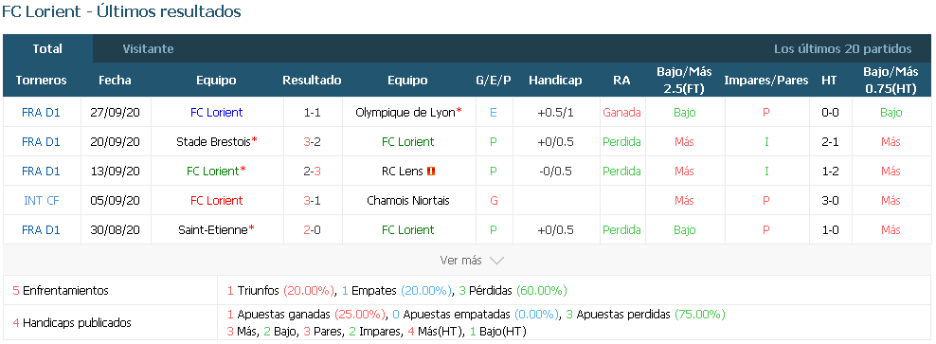Click FRA D1 for the 27/09/20 match
The height and width of the screenshot is (344, 936).
pyautogui.click(x=41, y=112)
